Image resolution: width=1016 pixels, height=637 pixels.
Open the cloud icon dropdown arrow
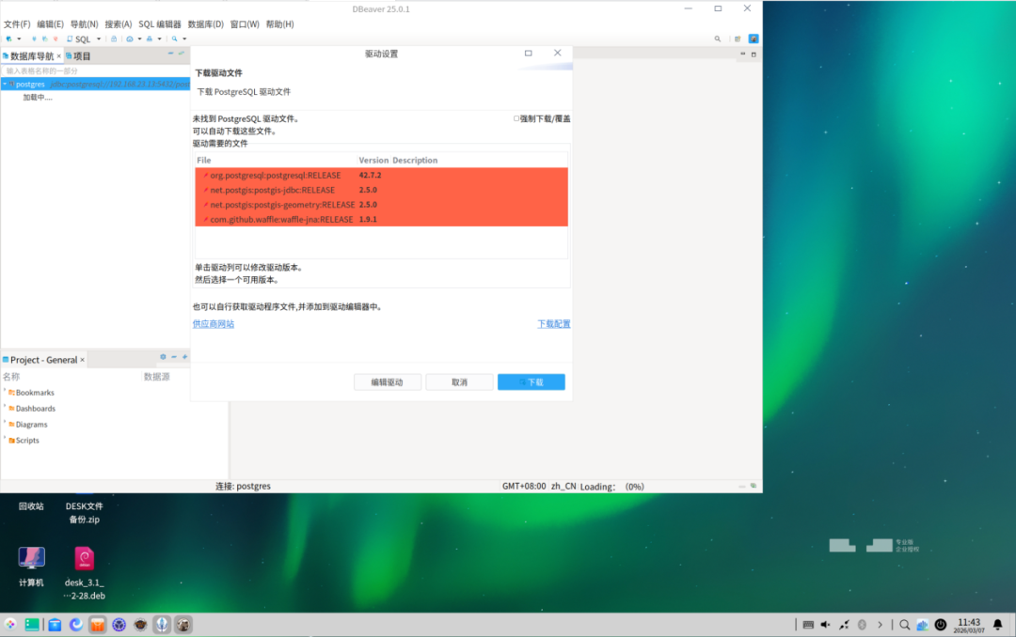(139, 39)
